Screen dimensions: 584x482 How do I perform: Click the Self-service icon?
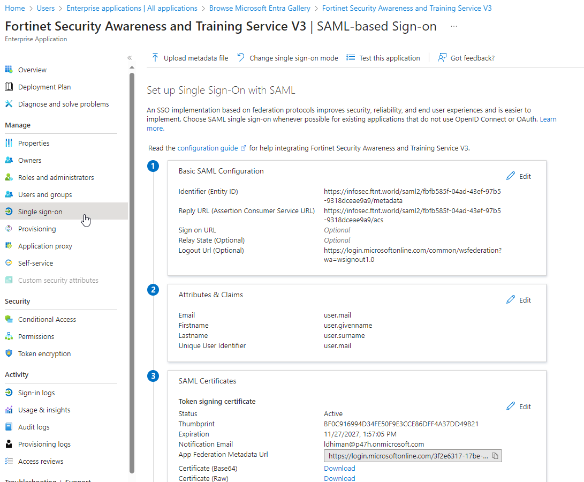click(x=9, y=263)
